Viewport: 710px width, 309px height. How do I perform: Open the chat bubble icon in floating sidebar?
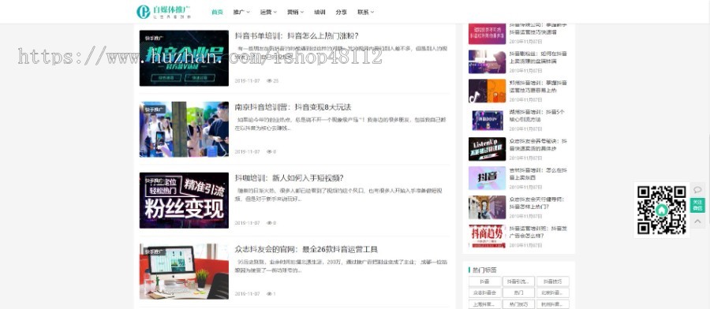pyautogui.click(x=697, y=189)
